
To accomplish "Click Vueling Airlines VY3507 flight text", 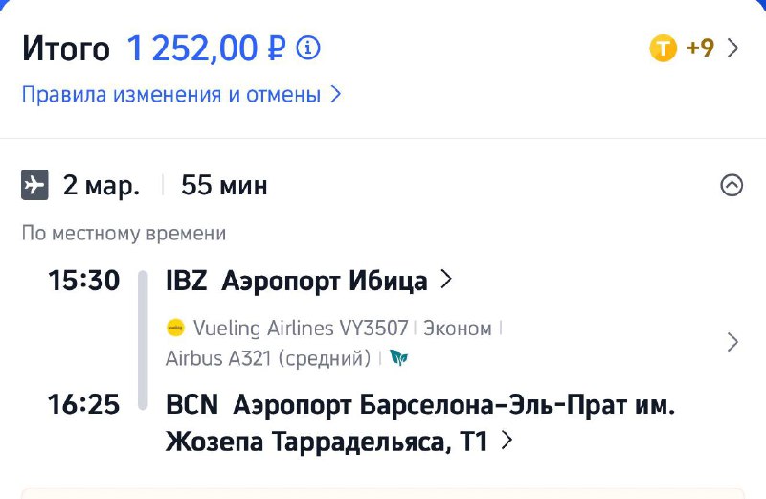I will pos(301,329).
